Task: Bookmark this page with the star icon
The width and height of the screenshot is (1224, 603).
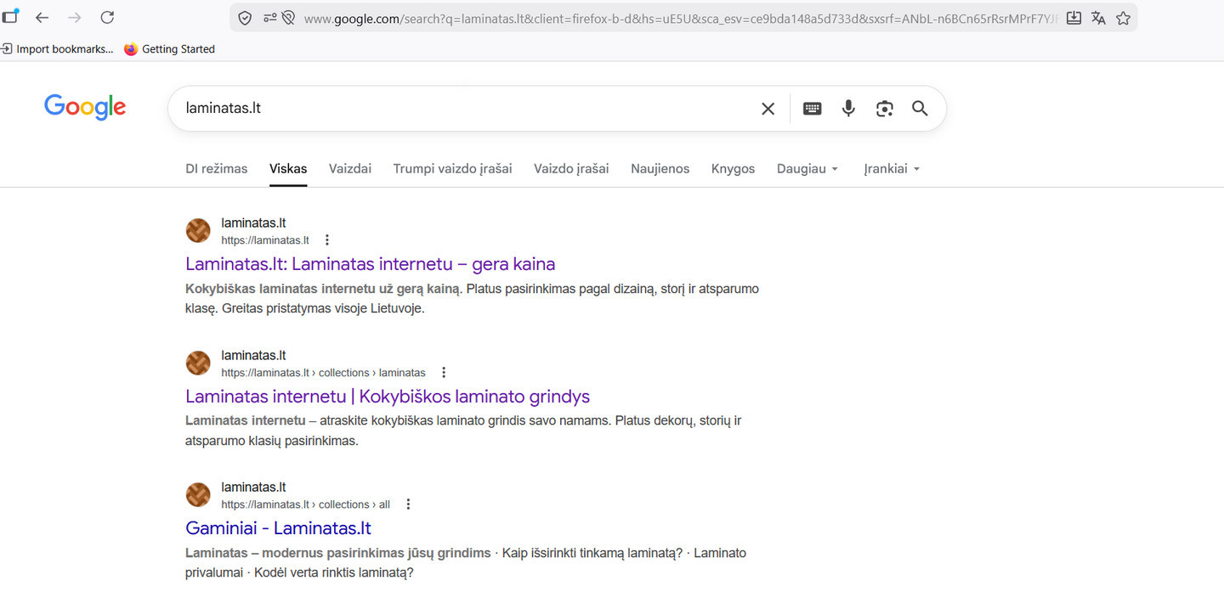Action: pos(1123,18)
